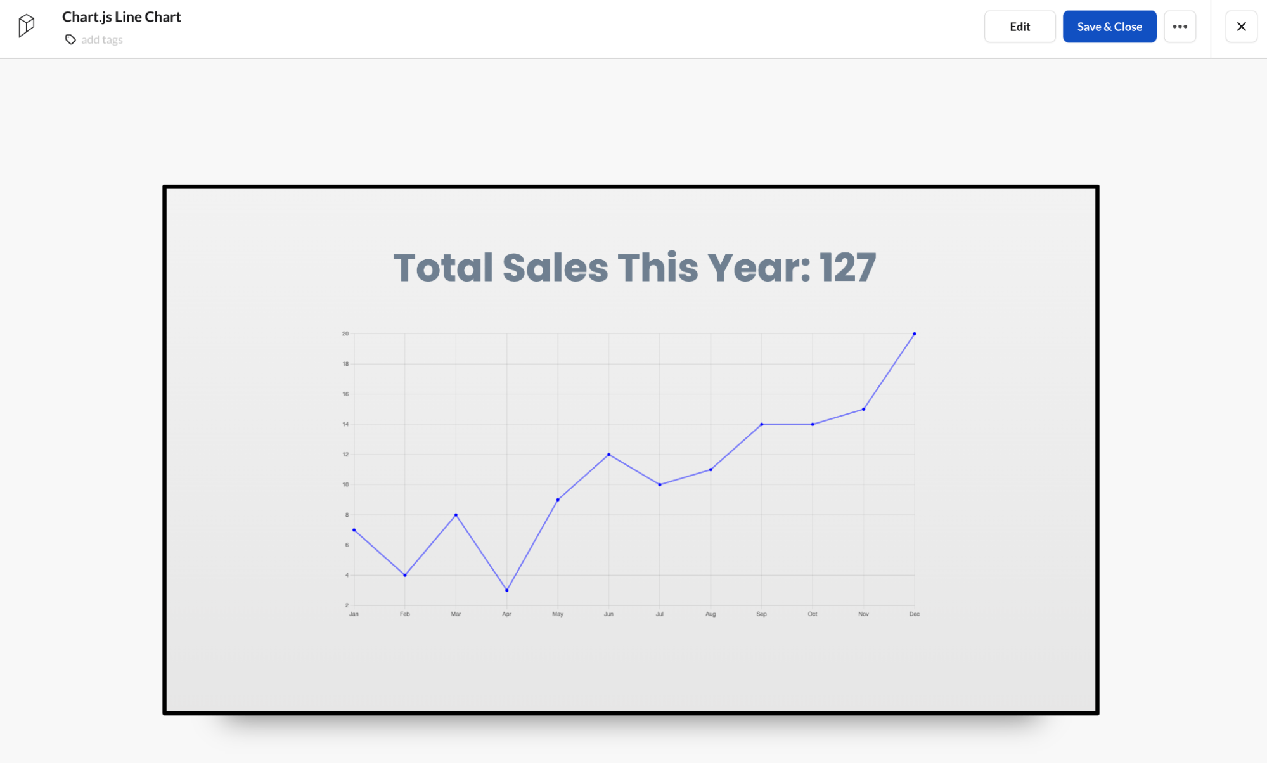Click the Nov data point
The image size is (1267, 764).
[863, 409]
